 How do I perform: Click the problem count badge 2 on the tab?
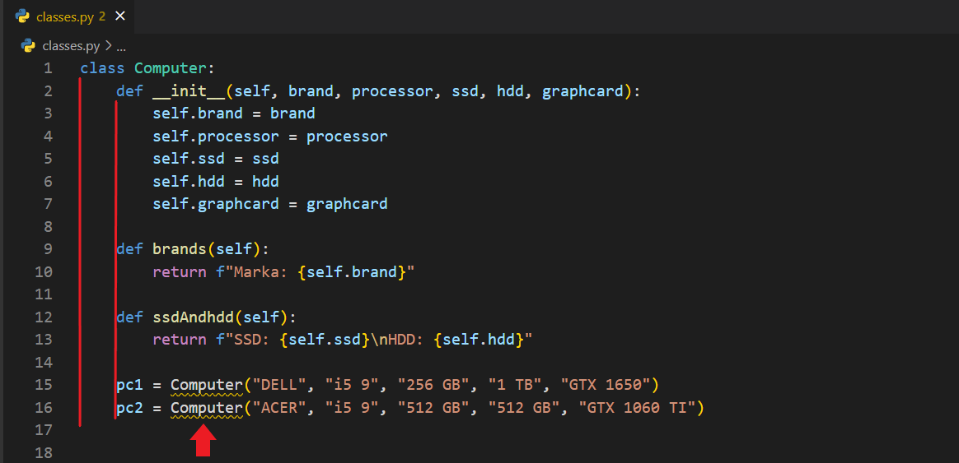[102, 16]
